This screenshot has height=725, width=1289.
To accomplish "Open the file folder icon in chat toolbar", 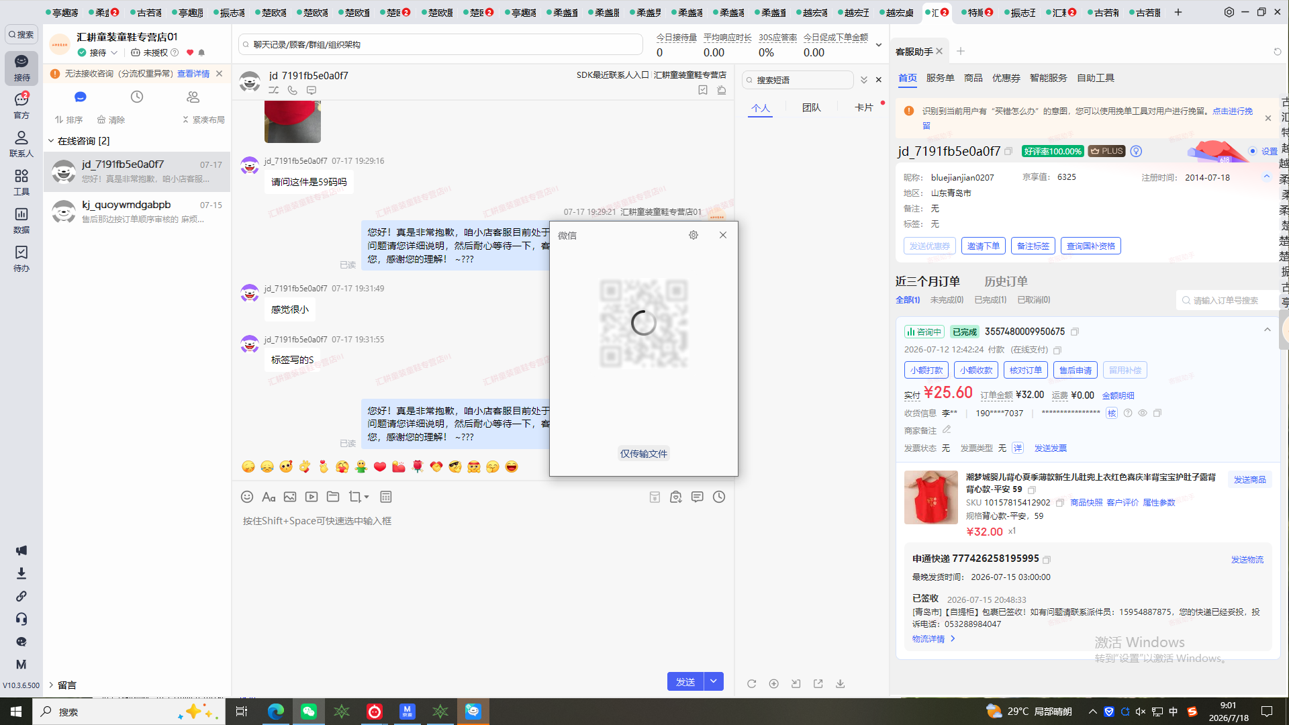I will [333, 497].
